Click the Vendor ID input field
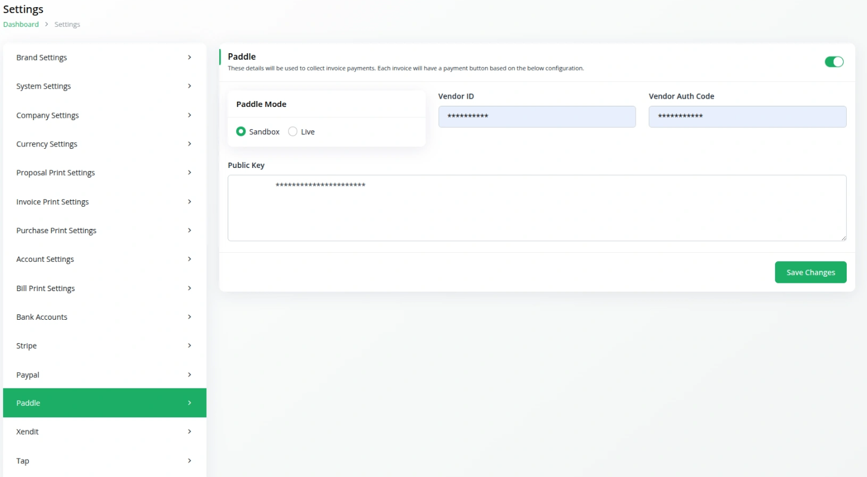This screenshot has width=867, height=477. (x=537, y=117)
